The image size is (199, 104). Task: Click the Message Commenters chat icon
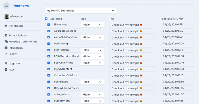point(6,41)
